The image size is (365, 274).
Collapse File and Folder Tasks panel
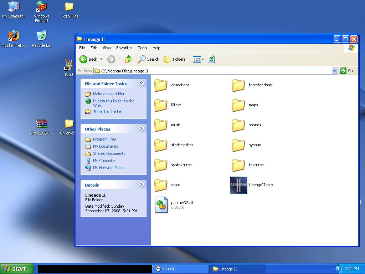tap(141, 83)
